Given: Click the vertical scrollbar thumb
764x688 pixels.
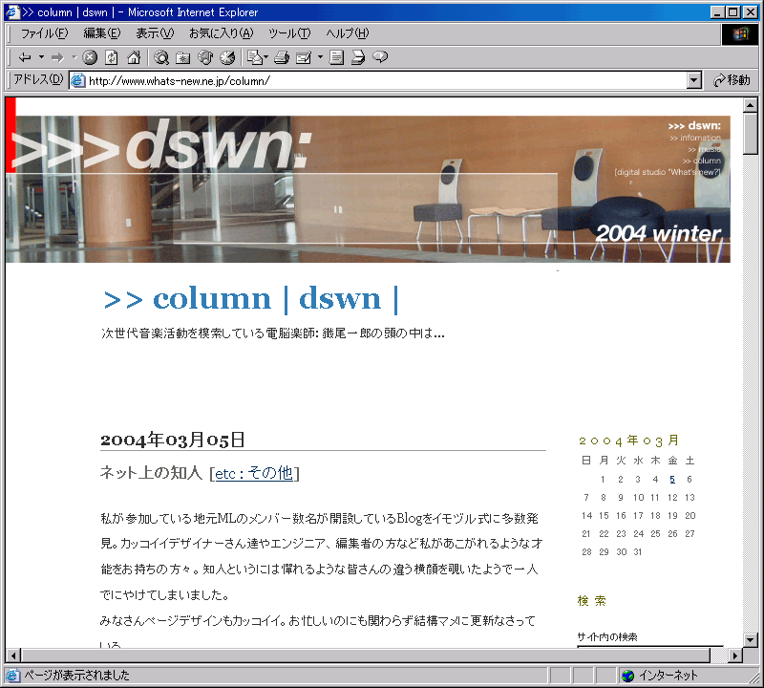Looking at the screenshot, I should tap(751, 134).
